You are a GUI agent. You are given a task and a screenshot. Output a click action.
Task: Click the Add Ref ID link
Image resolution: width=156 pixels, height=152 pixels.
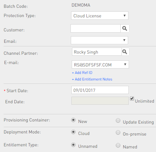[82, 73]
